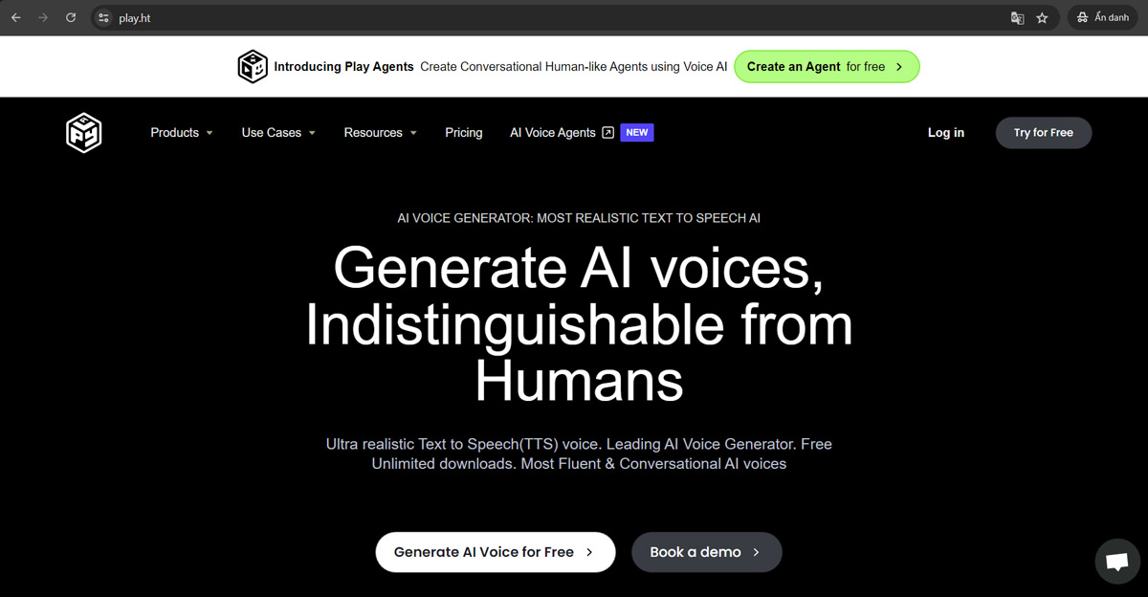Click the translate page icon in address bar
1148x597 pixels.
[1017, 17]
